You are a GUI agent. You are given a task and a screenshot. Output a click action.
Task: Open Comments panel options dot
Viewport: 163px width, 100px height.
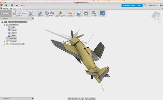click(32, 99)
